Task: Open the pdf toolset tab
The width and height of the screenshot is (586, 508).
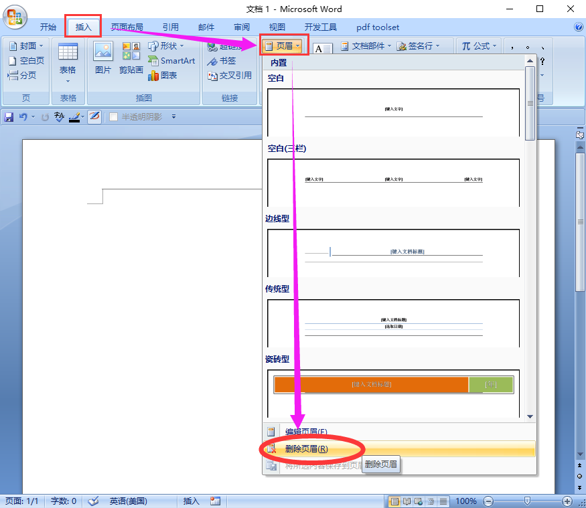Action: [x=378, y=27]
